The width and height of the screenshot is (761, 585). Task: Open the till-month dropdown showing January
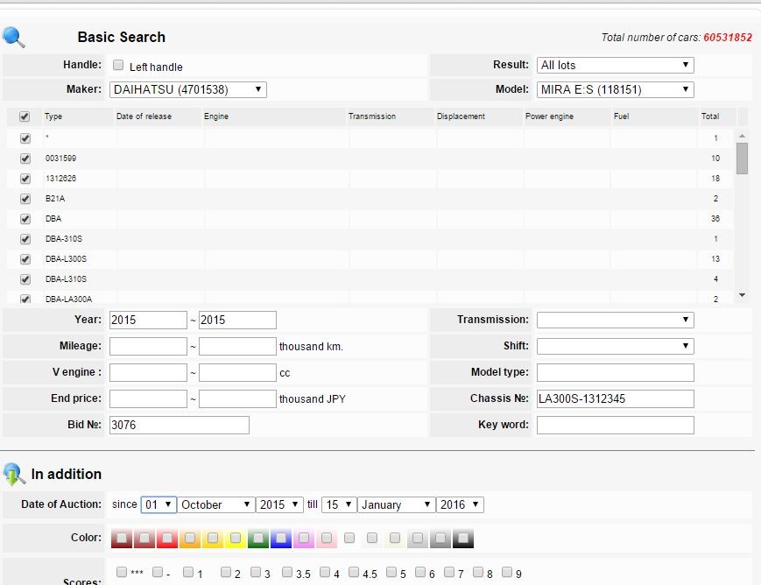click(396, 505)
